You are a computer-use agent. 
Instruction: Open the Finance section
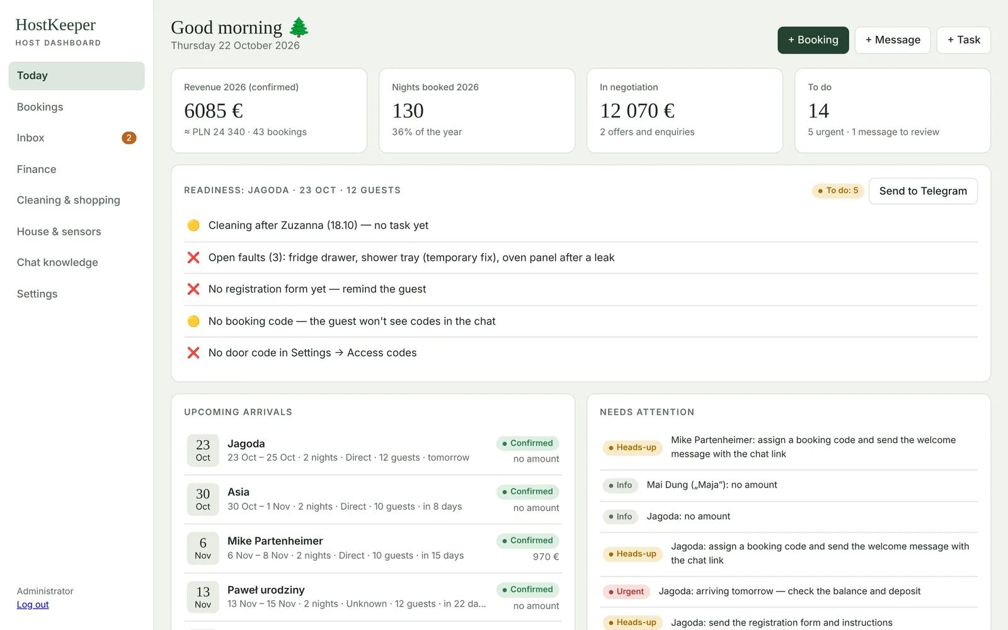tap(76, 169)
